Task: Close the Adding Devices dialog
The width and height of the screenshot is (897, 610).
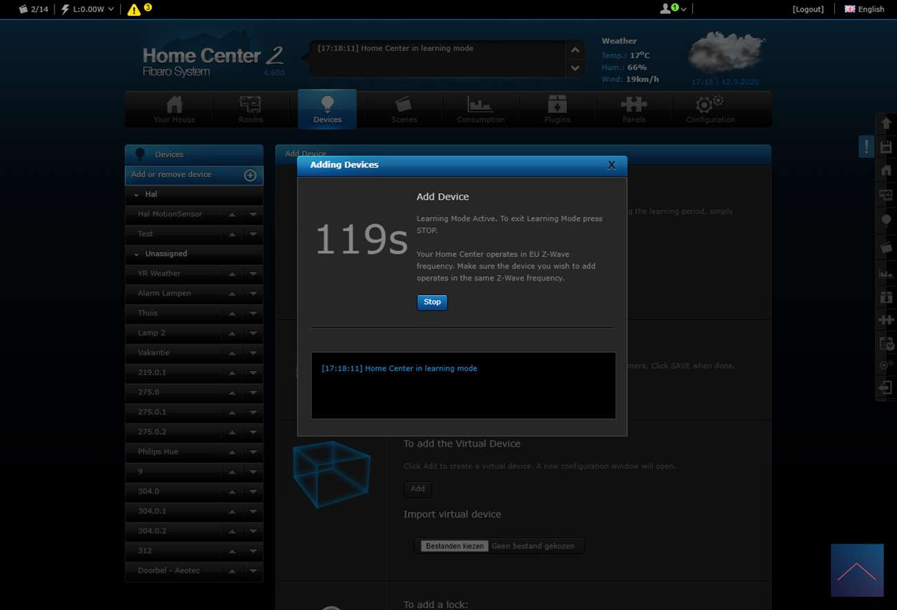Action: (x=611, y=165)
